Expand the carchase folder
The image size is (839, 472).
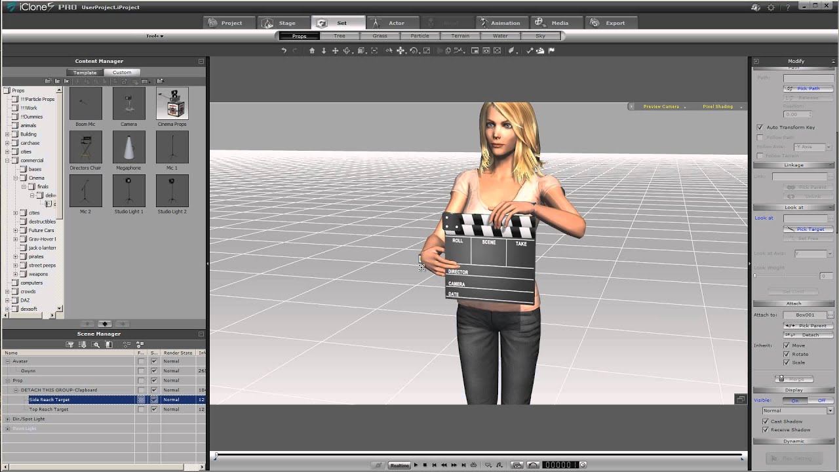7,143
